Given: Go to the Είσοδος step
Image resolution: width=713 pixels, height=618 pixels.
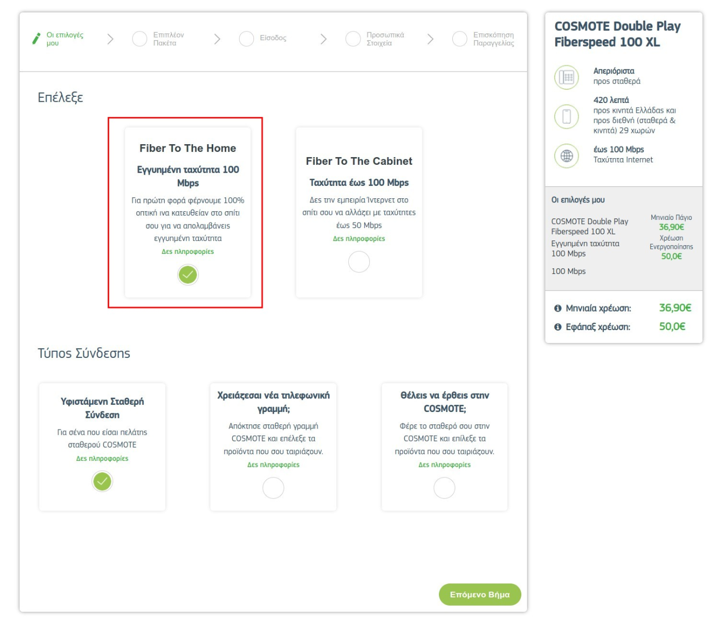Looking at the screenshot, I should coord(273,38).
